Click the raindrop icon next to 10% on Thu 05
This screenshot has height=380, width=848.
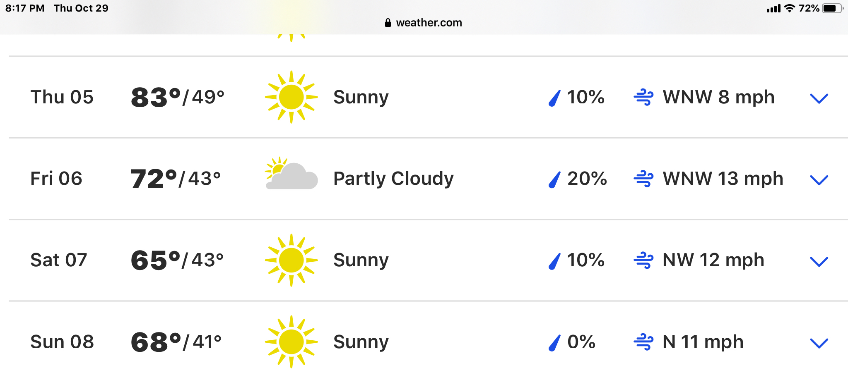click(x=554, y=98)
